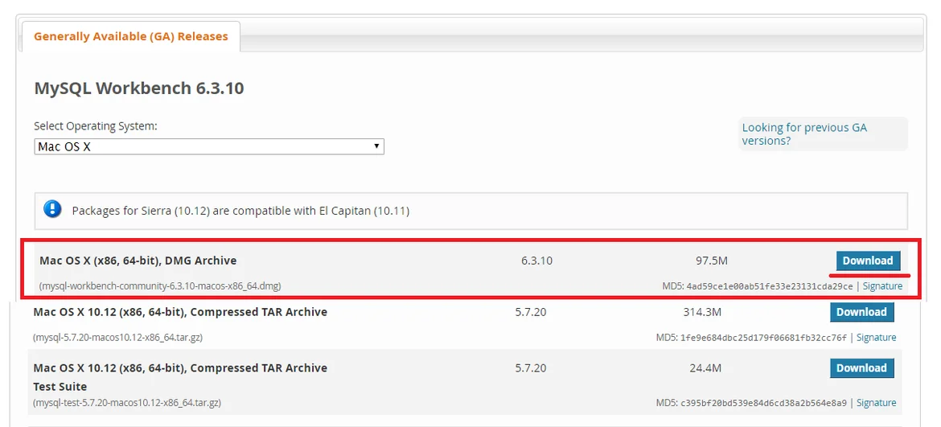
Task: Open Signature link for the Test Suite
Action: tap(876, 403)
